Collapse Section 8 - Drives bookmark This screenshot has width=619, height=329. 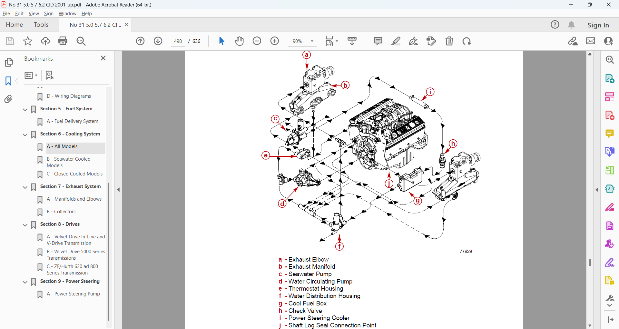25,225
